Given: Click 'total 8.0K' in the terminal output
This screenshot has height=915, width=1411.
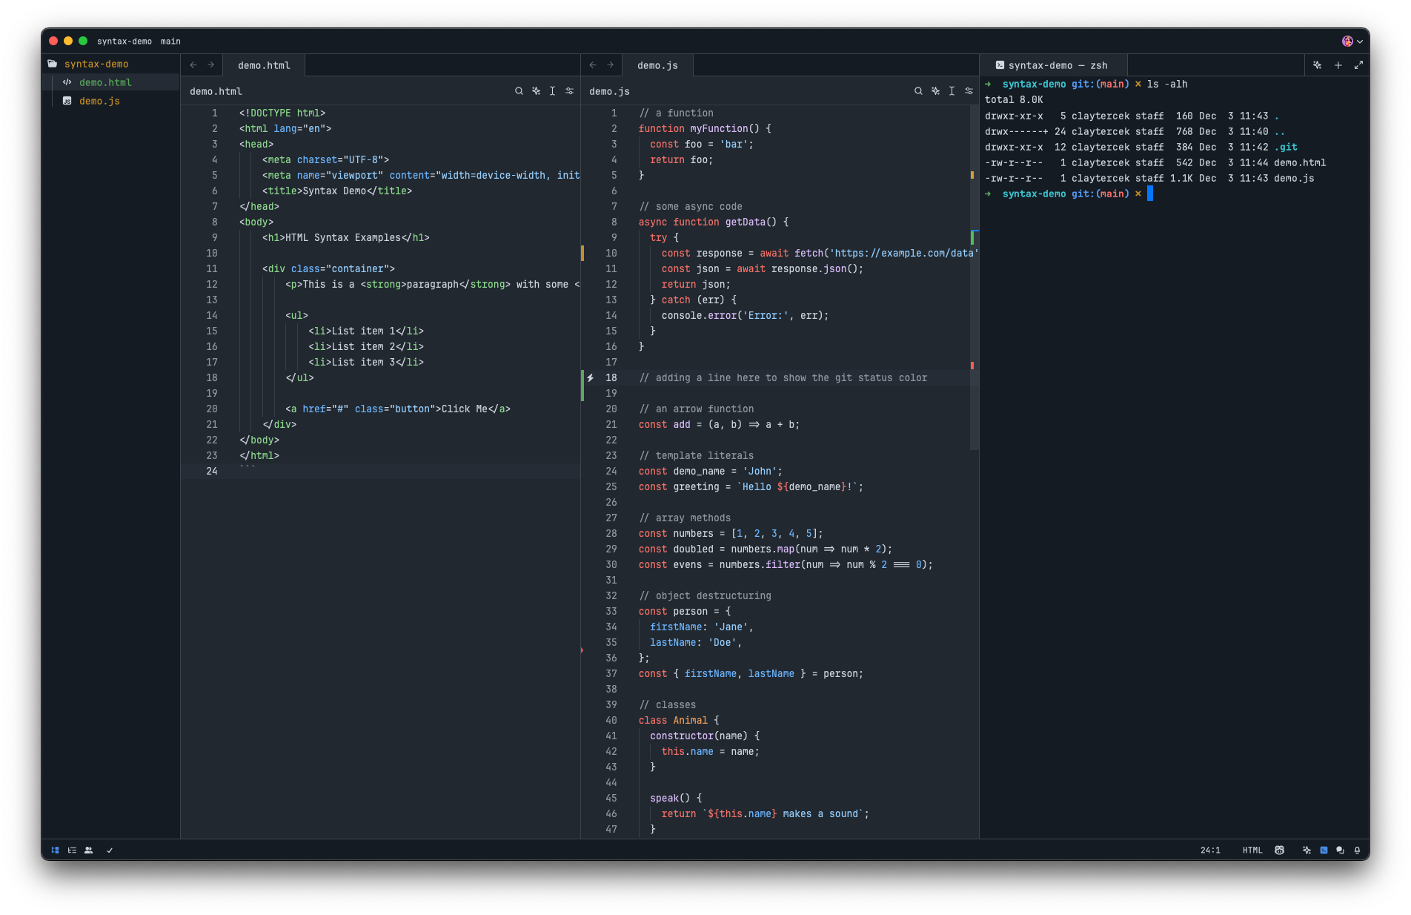Looking at the screenshot, I should [1014, 99].
